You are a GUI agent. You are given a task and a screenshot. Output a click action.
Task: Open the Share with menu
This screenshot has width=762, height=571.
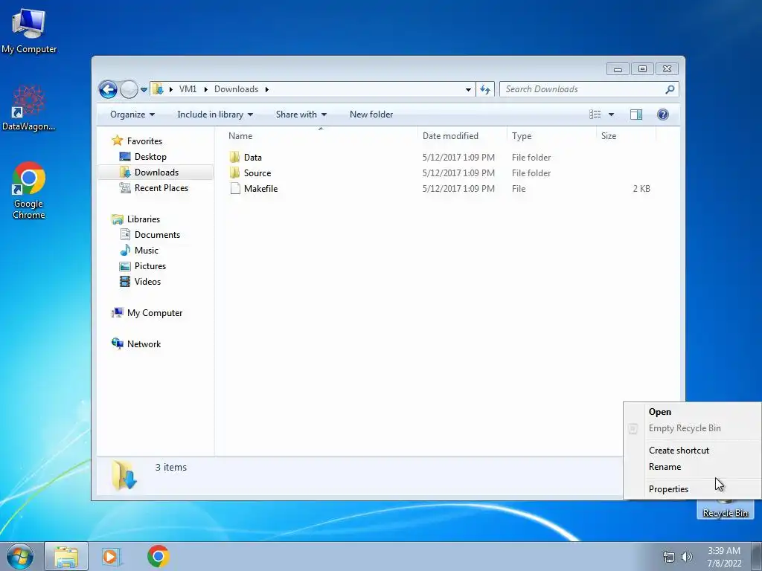301,114
